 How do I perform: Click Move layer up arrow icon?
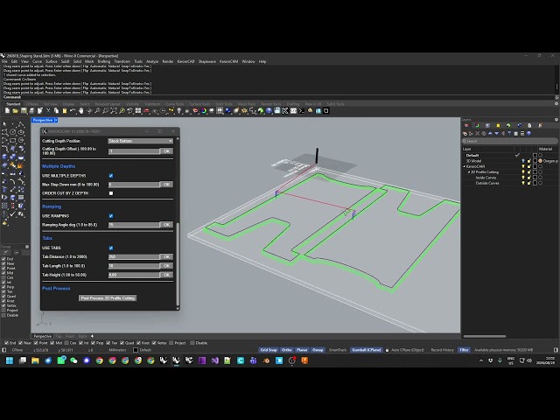click(490, 133)
